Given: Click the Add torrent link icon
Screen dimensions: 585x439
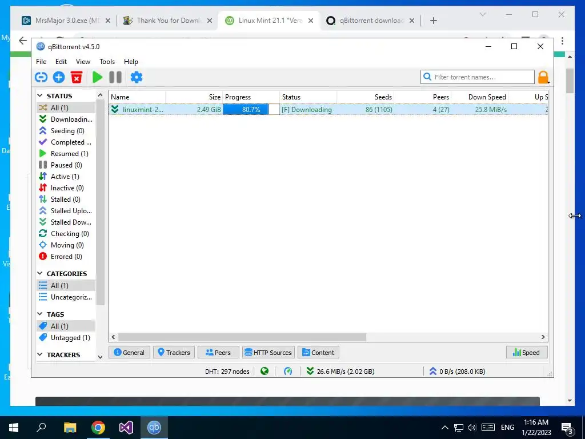Looking at the screenshot, I should 41,77.
